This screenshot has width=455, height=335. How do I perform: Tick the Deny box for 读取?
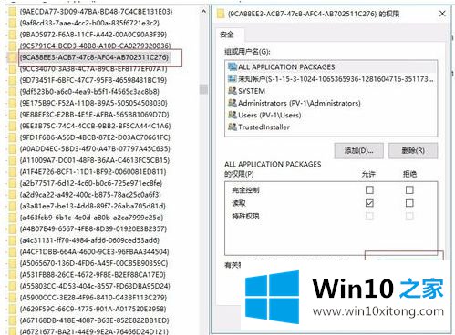pyautogui.click(x=409, y=203)
